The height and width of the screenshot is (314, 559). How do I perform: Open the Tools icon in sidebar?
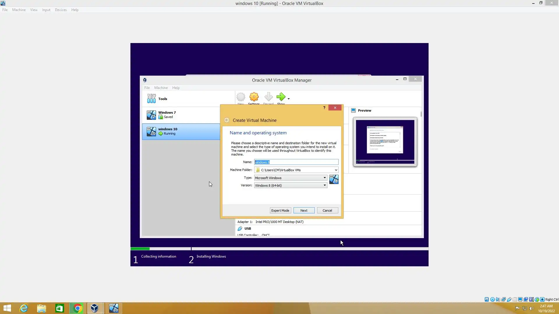tap(151, 99)
